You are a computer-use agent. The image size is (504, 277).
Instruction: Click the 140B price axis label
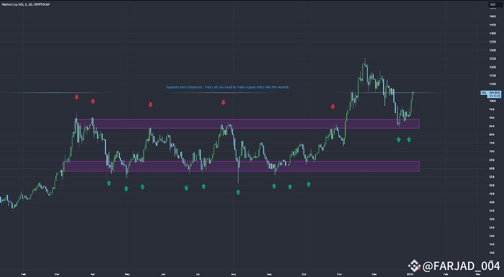pyautogui.click(x=492, y=34)
